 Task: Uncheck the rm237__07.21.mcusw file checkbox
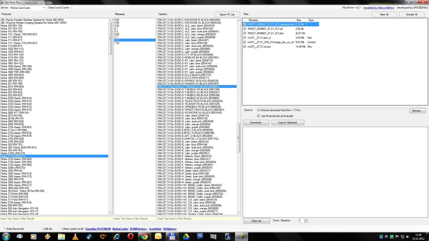tap(245, 46)
